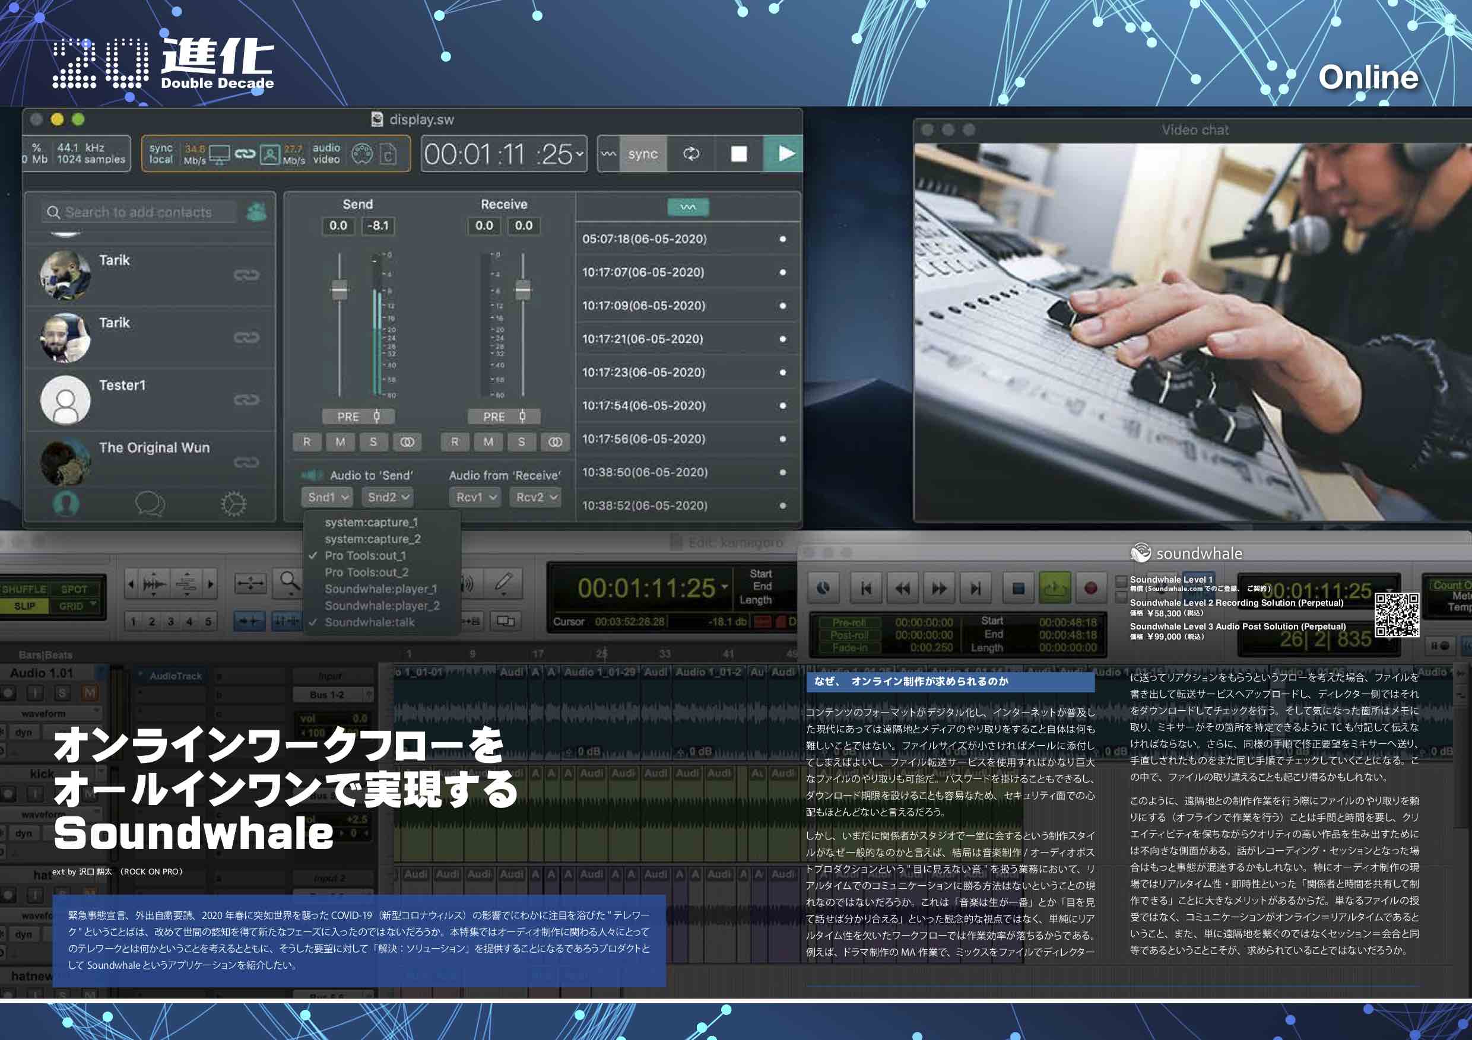This screenshot has width=1472, height=1040.
Task: Open the Rcv1 destination dropdown
Action: pyautogui.click(x=475, y=497)
